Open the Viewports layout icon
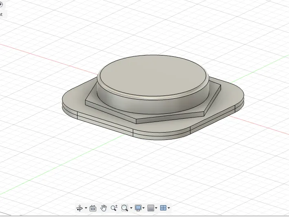 pos(163,208)
